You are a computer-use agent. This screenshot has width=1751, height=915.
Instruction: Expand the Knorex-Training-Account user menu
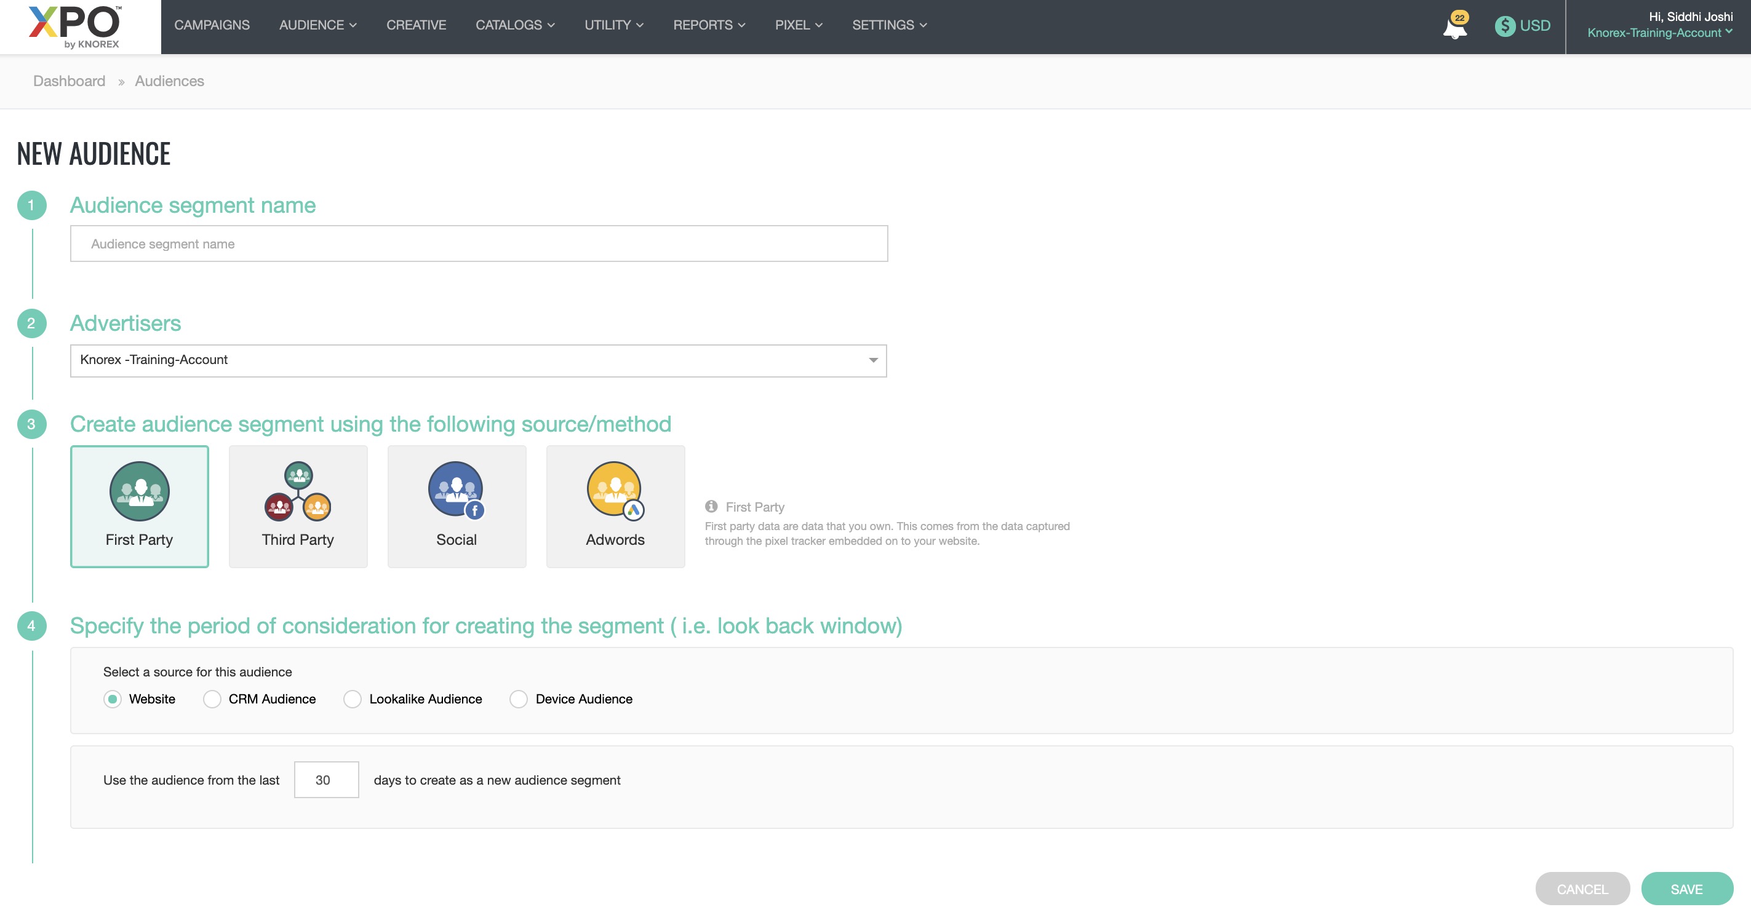click(1659, 33)
